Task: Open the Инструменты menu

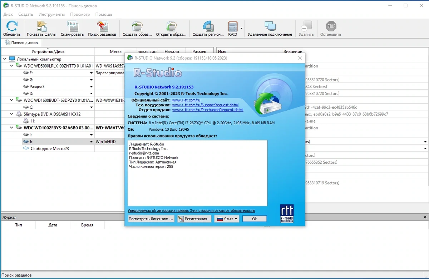Action: click(x=52, y=14)
